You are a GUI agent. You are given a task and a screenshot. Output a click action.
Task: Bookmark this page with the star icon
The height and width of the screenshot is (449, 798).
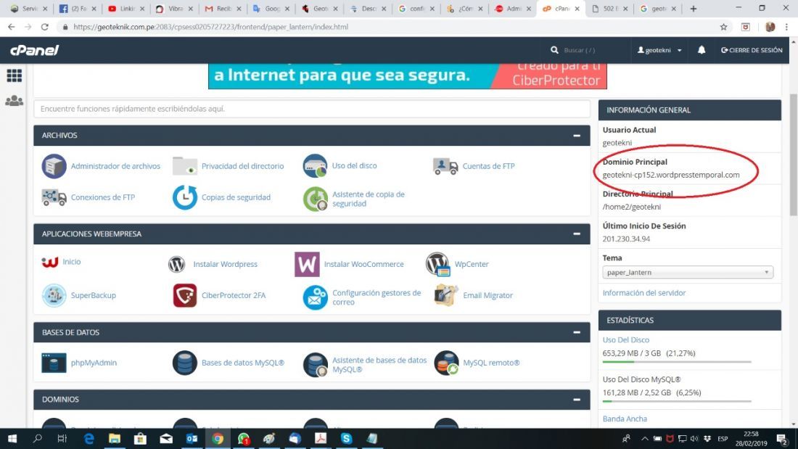click(724, 27)
